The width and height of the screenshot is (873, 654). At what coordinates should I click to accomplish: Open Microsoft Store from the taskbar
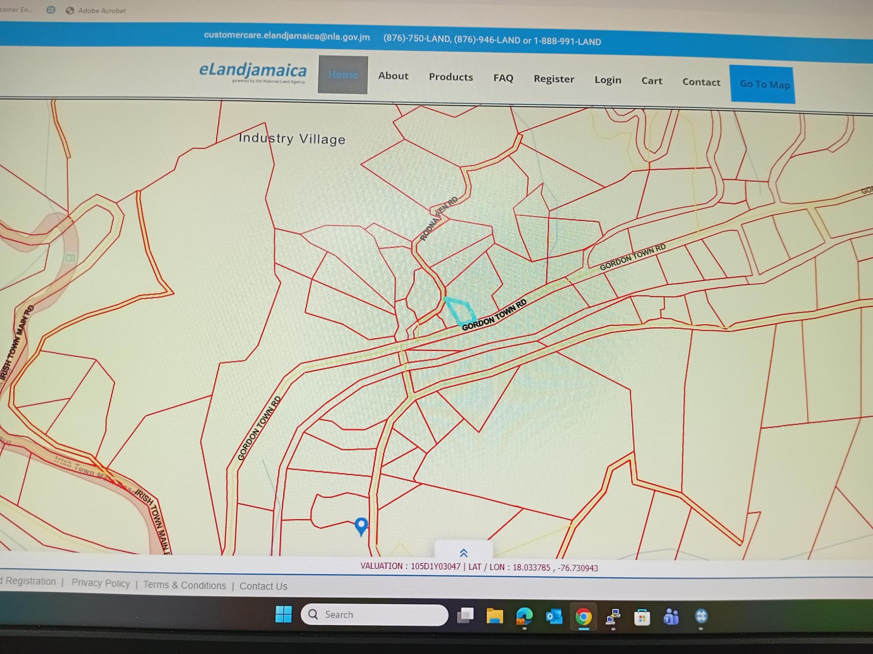click(x=642, y=617)
